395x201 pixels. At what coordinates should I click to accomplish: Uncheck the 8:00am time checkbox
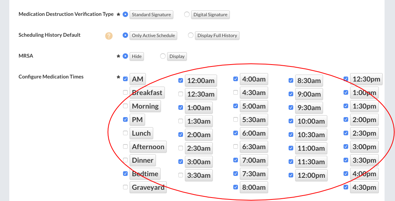(x=236, y=187)
